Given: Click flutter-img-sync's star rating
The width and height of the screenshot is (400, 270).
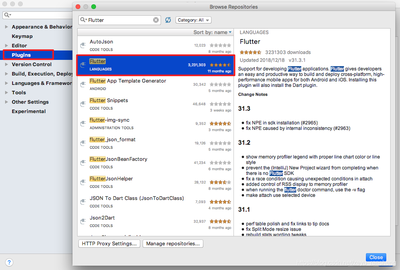Looking at the screenshot, I should click(221, 124).
